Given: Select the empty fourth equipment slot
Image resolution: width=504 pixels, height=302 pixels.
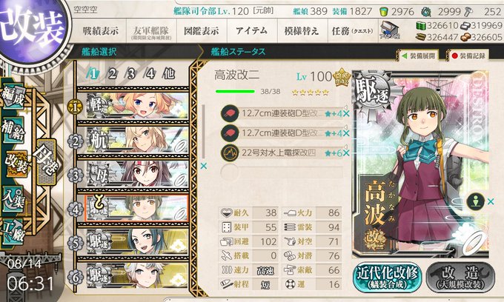Looking at the screenshot, I should [x=282, y=172].
